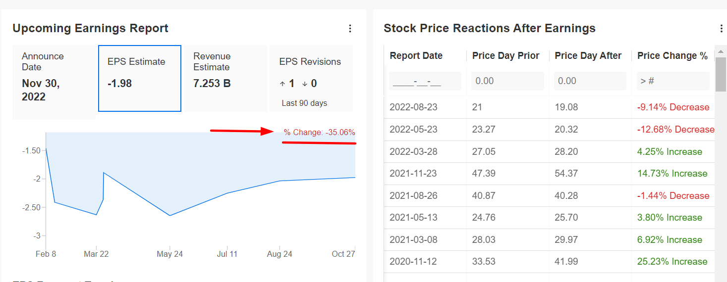The width and height of the screenshot is (727, 282).
Task: Click the Report Date filter field
Action: point(425,81)
